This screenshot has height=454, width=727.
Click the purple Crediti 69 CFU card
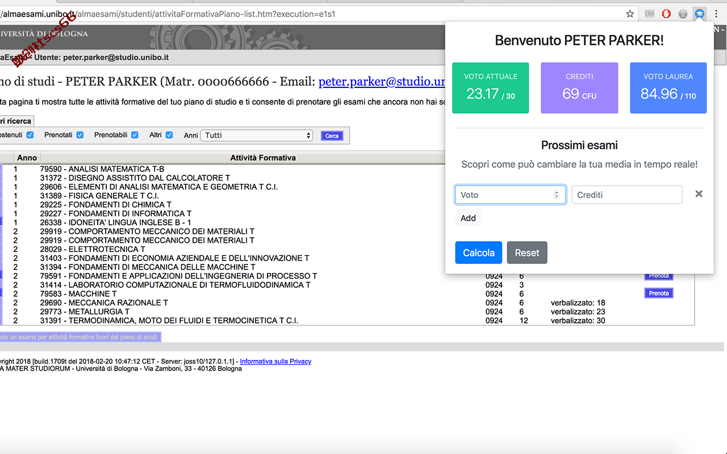(x=579, y=88)
